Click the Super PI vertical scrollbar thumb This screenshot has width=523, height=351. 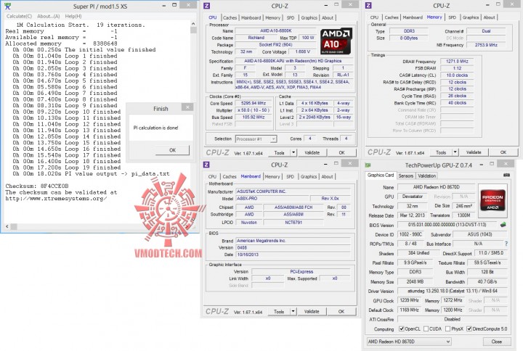tap(193, 30)
